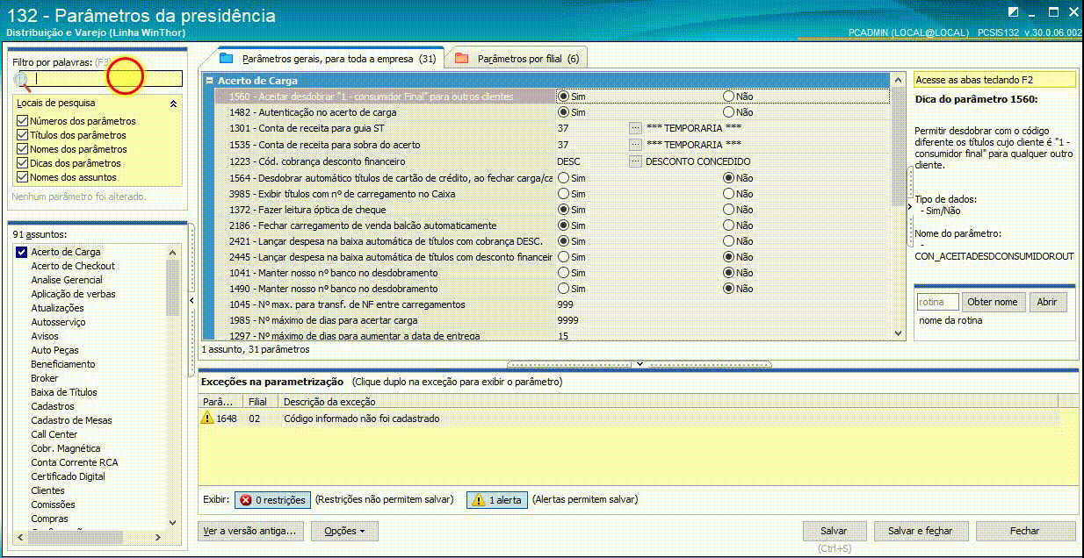Image resolution: width=1084 pixels, height=558 pixels.
Task: Select Sim for 1564 Desdobrar automático títulos
Action: click(x=563, y=178)
